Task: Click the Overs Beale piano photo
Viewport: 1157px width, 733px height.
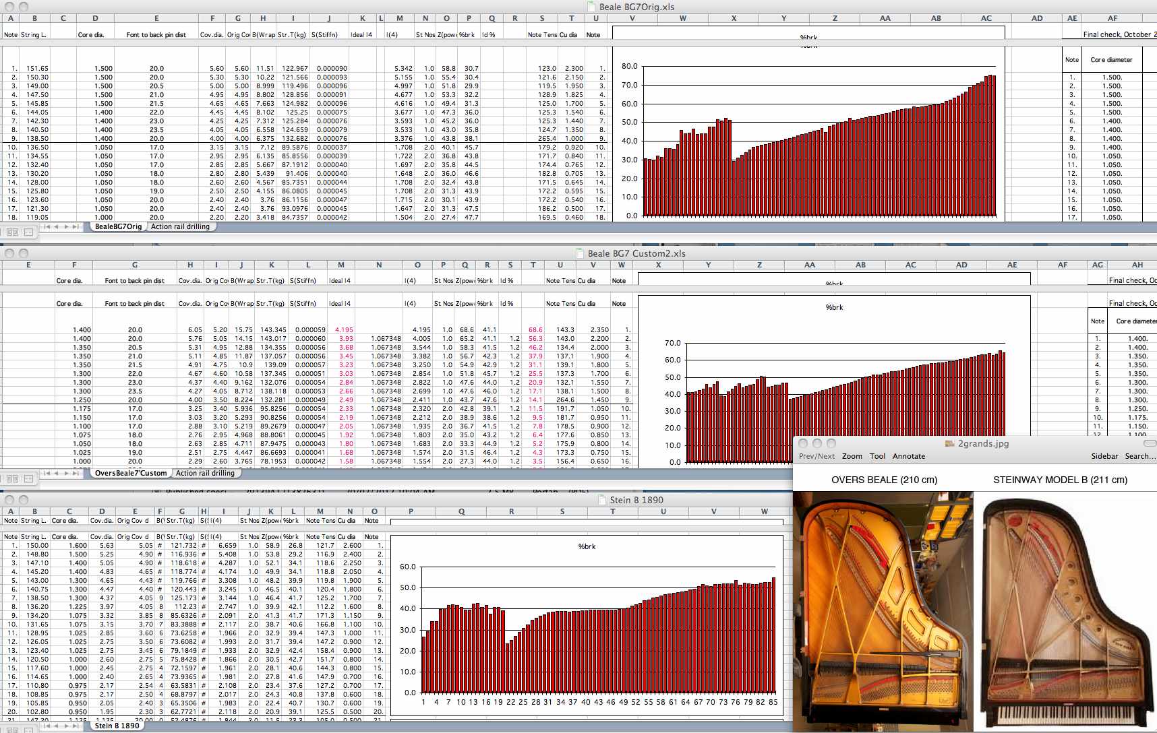Action: point(883,611)
